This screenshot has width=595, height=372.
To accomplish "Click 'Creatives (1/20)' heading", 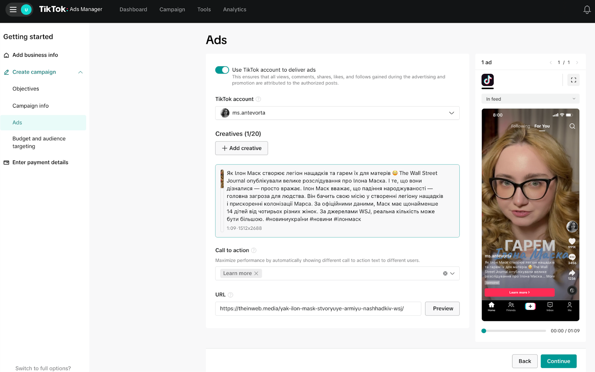I will coord(238,134).
